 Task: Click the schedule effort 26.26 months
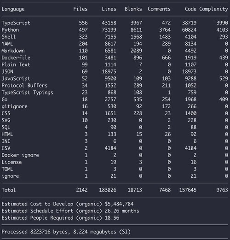pyautogui.click(x=122, y=211)
